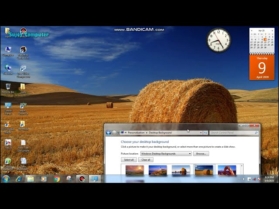Click the Select all button

[129, 160]
